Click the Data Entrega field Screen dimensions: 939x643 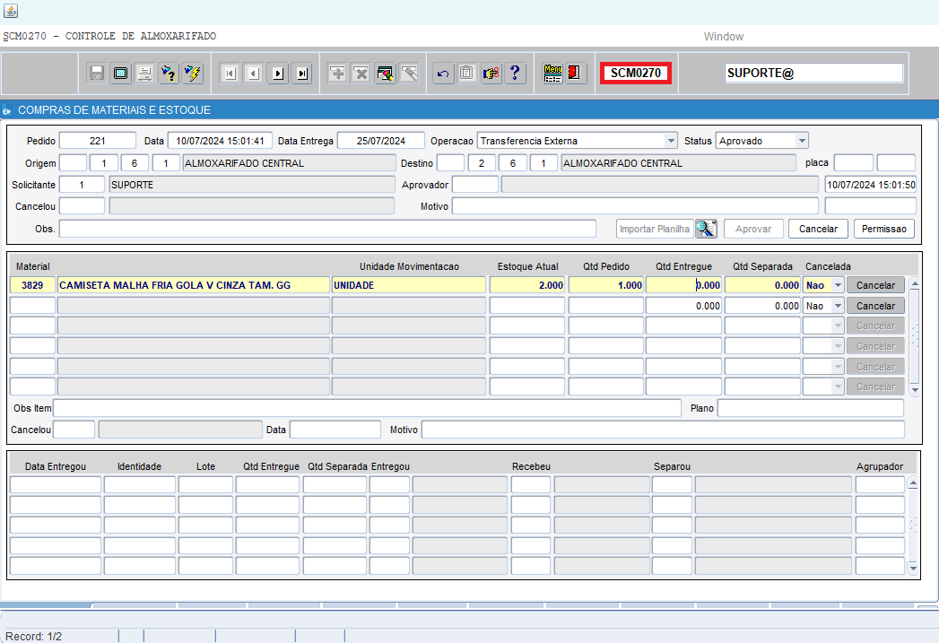pos(381,141)
